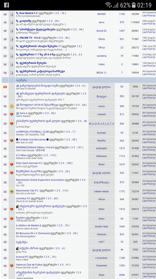Open Manchester United Supporters Association topic

coord(40,180)
